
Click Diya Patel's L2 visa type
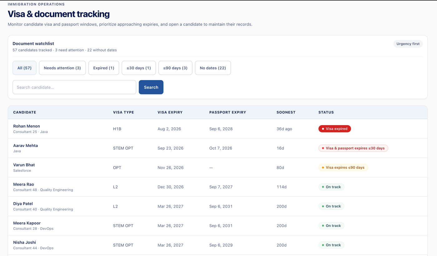(x=115, y=206)
